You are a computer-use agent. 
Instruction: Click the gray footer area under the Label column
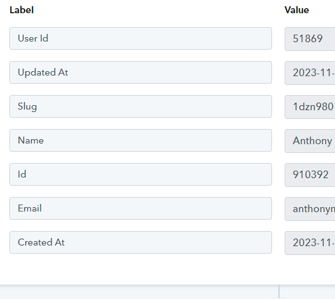coord(139,292)
